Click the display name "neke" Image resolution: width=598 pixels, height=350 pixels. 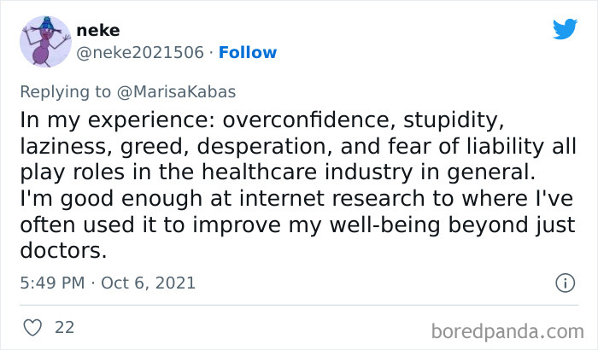tap(97, 30)
